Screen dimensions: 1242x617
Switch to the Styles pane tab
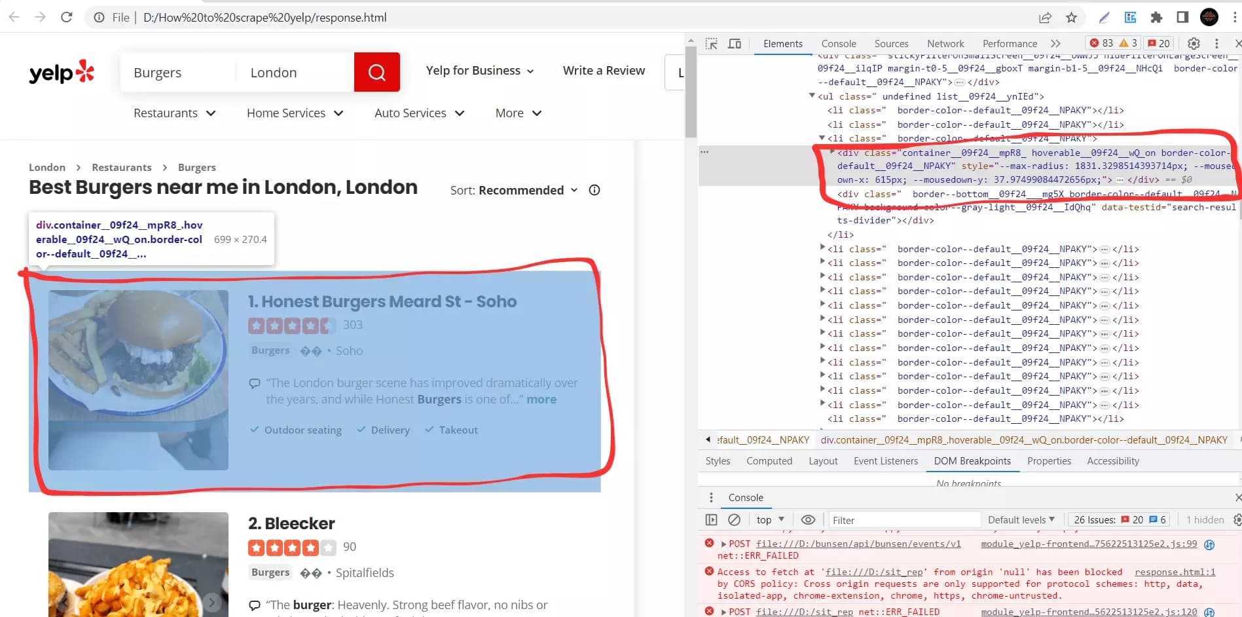click(x=718, y=461)
